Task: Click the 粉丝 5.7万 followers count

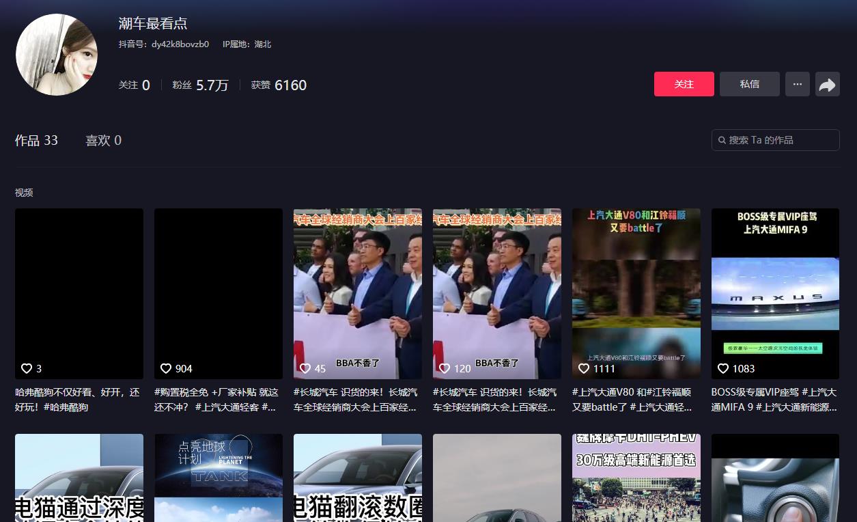Action: pos(200,85)
